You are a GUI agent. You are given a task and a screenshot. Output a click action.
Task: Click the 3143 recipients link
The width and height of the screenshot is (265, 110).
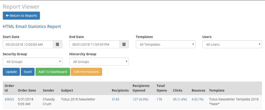pyautogui.click(x=115, y=99)
